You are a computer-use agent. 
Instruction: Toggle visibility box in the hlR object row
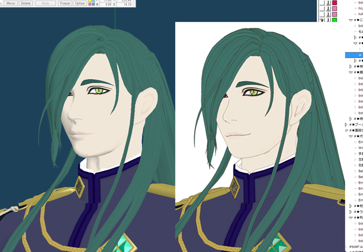pyautogui.click(x=322, y=15)
